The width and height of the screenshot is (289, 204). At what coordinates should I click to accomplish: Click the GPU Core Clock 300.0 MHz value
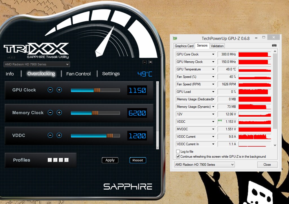point(227,54)
